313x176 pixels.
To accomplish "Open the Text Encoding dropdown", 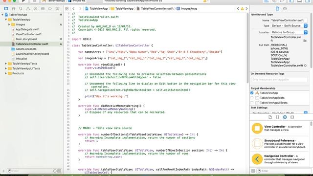I will pyautogui.click(x=289, y=113).
